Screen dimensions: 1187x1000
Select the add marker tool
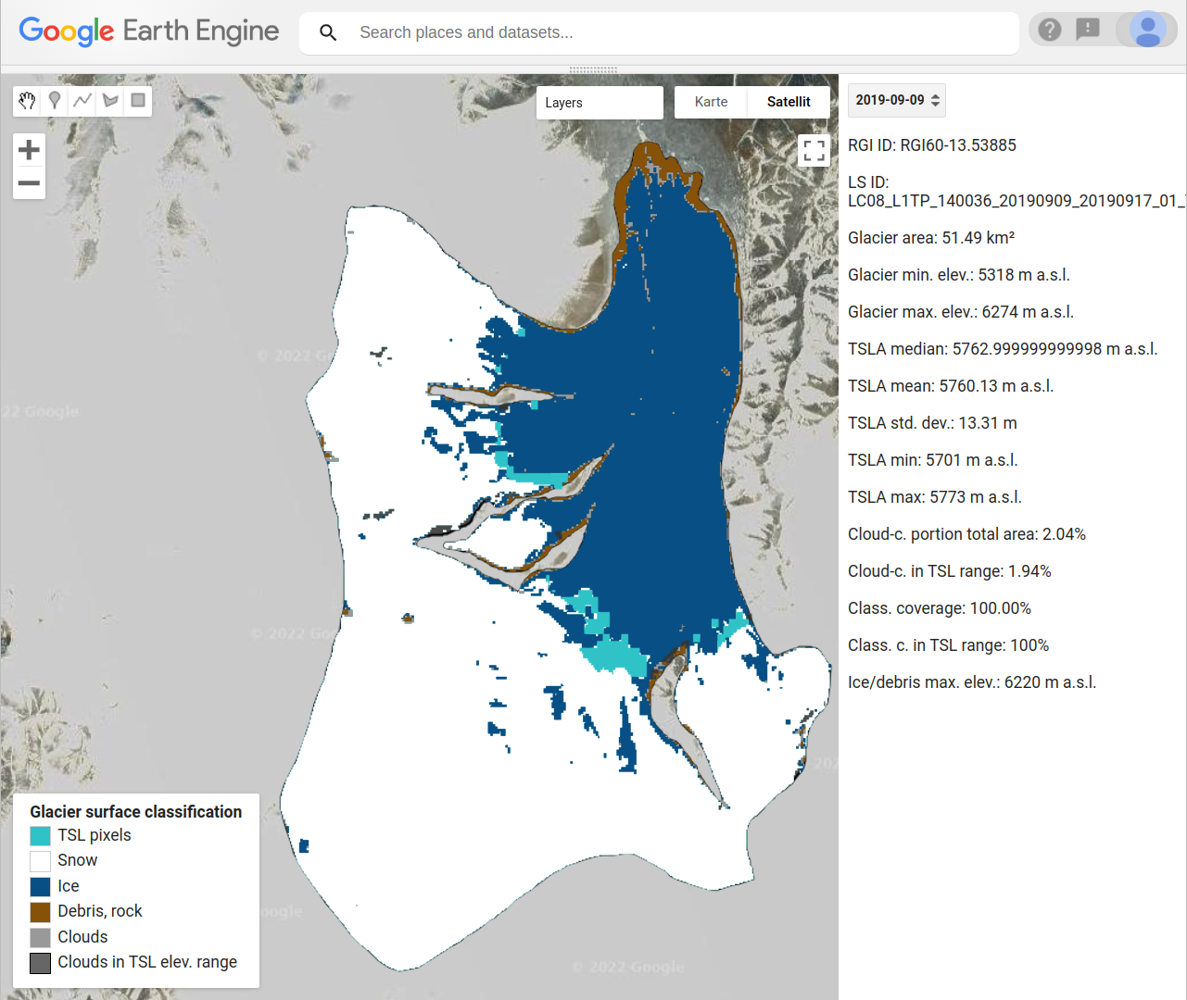click(x=55, y=101)
